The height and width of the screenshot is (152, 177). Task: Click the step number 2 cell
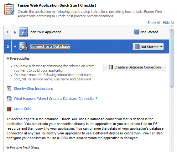click(x=8, y=46)
